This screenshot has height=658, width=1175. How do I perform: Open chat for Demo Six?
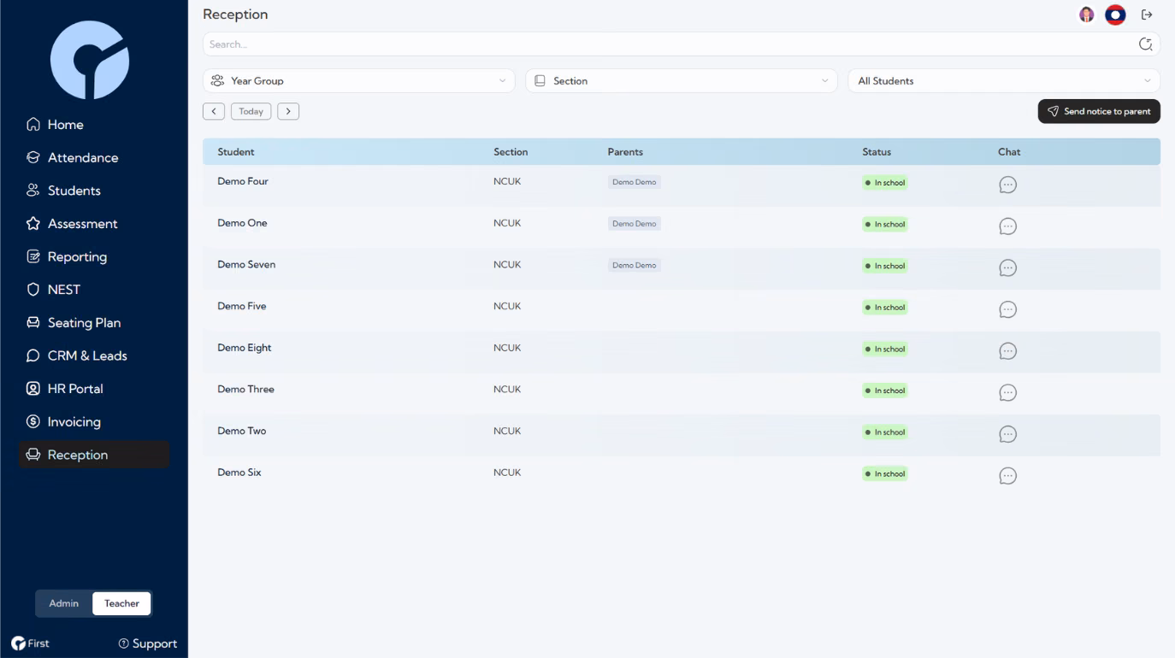coord(1008,476)
